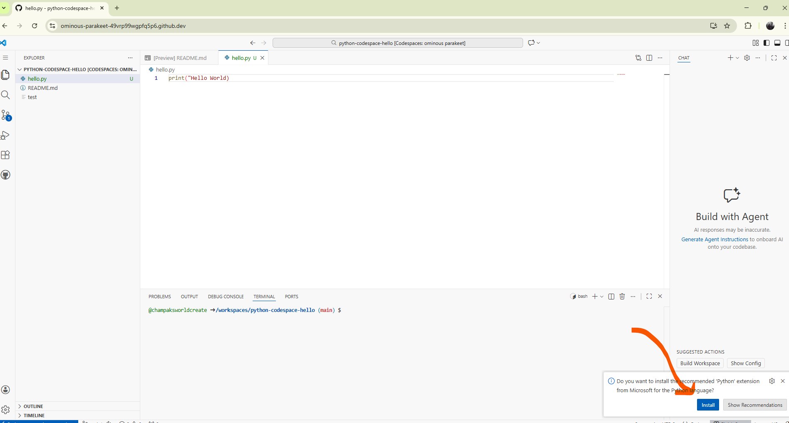The width and height of the screenshot is (789, 423).
Task: Go back in editor navigation history
Action: pyautogui.click(x=253, y=43)
